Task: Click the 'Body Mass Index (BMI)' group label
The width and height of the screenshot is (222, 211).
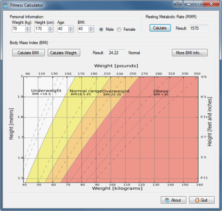Action: 29,43
